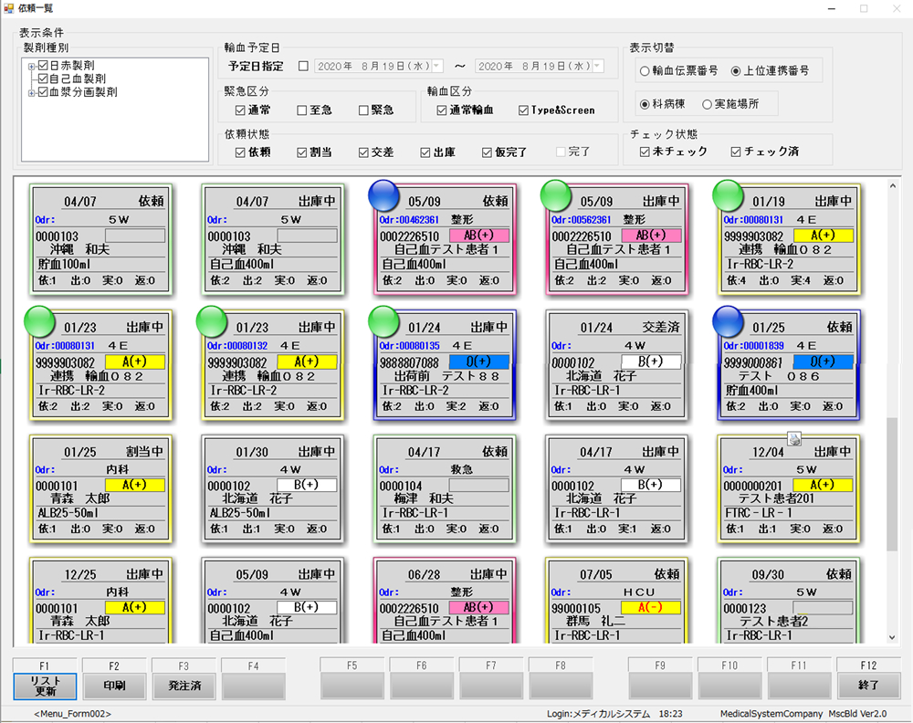Enable the 予定日指定 checkbox

304,67
